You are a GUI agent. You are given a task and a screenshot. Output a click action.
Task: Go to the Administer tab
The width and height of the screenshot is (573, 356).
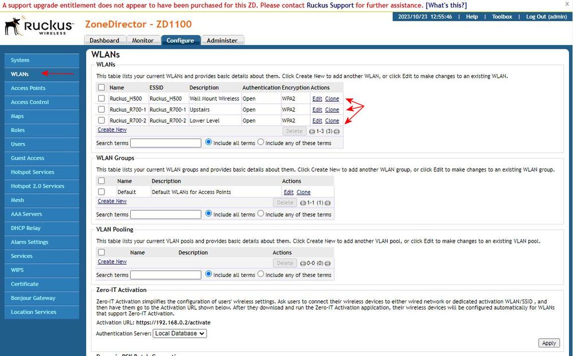[x=222, y=41]
